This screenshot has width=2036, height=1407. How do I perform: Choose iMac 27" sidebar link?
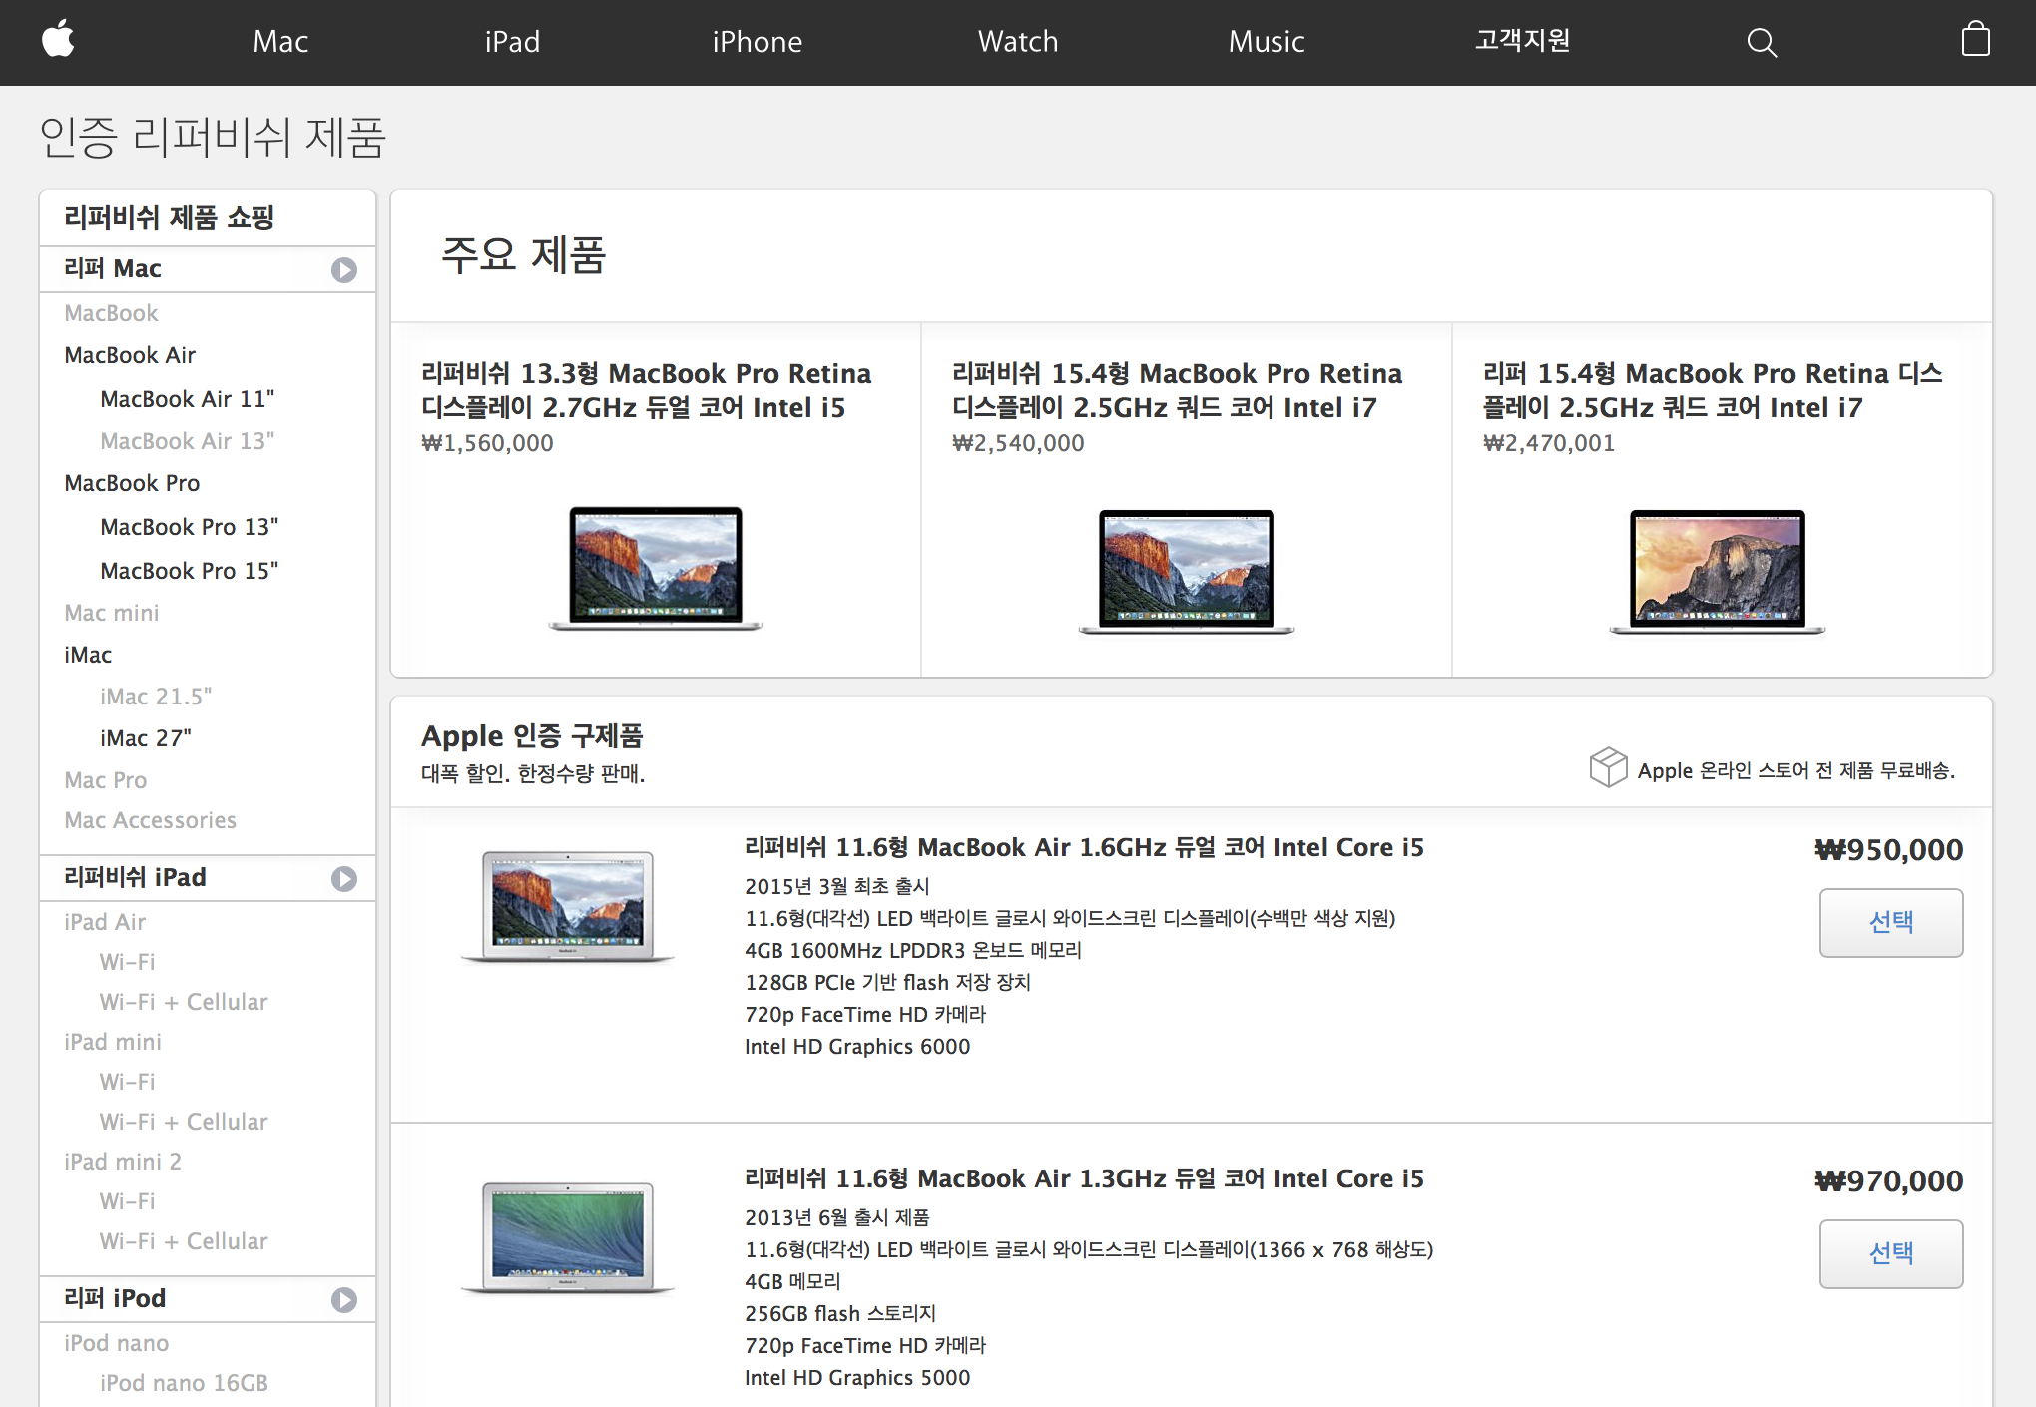tap(145, 738)
